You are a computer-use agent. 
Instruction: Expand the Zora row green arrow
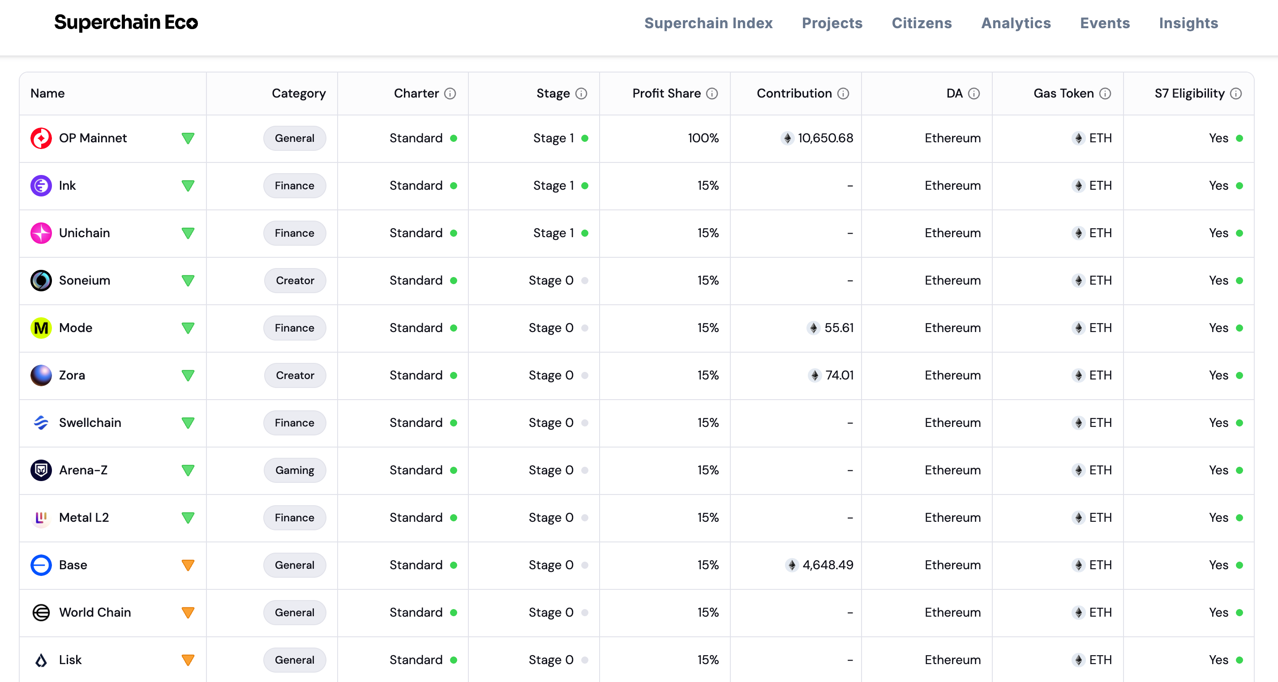pyautogui.click(x=188, y=376)
